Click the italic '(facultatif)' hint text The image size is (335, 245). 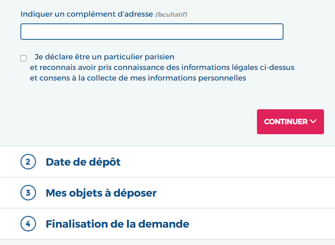[171, 15]
